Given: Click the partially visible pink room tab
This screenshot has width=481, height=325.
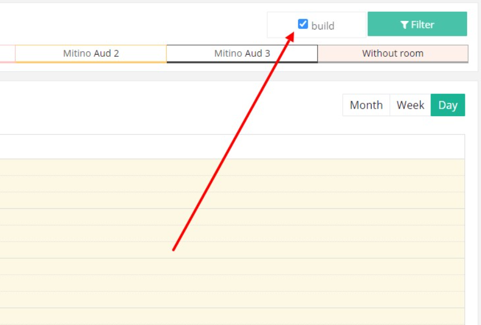Looking at the screenshot, I should 8,54.
